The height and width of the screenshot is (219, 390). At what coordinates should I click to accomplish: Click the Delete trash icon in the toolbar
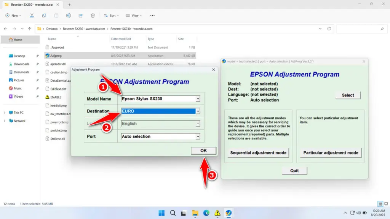point(93,16)
